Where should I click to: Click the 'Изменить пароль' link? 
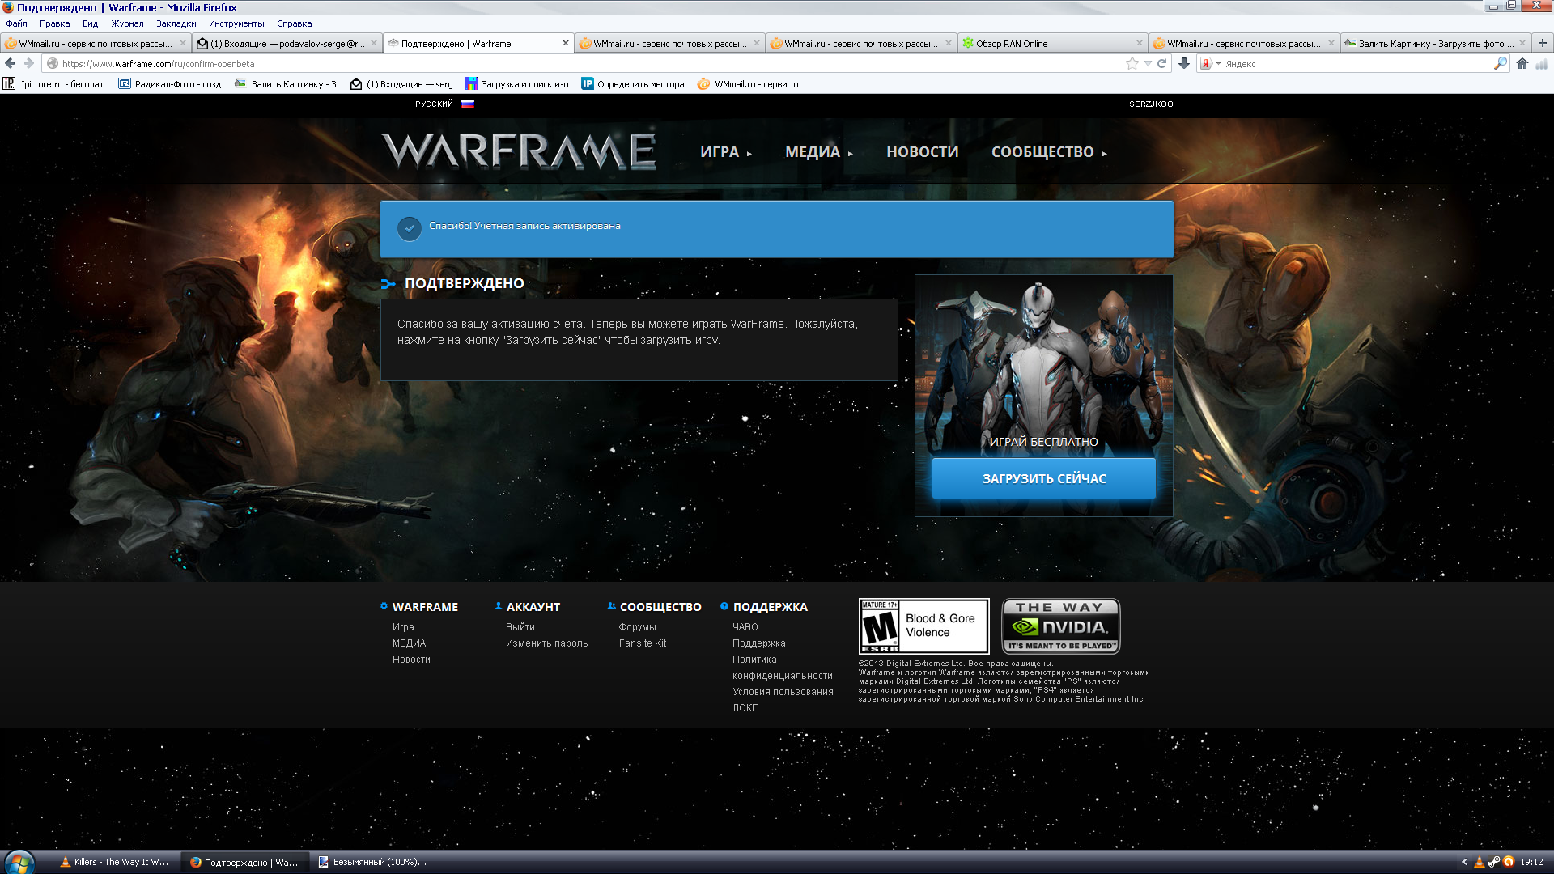click(546, 643)
